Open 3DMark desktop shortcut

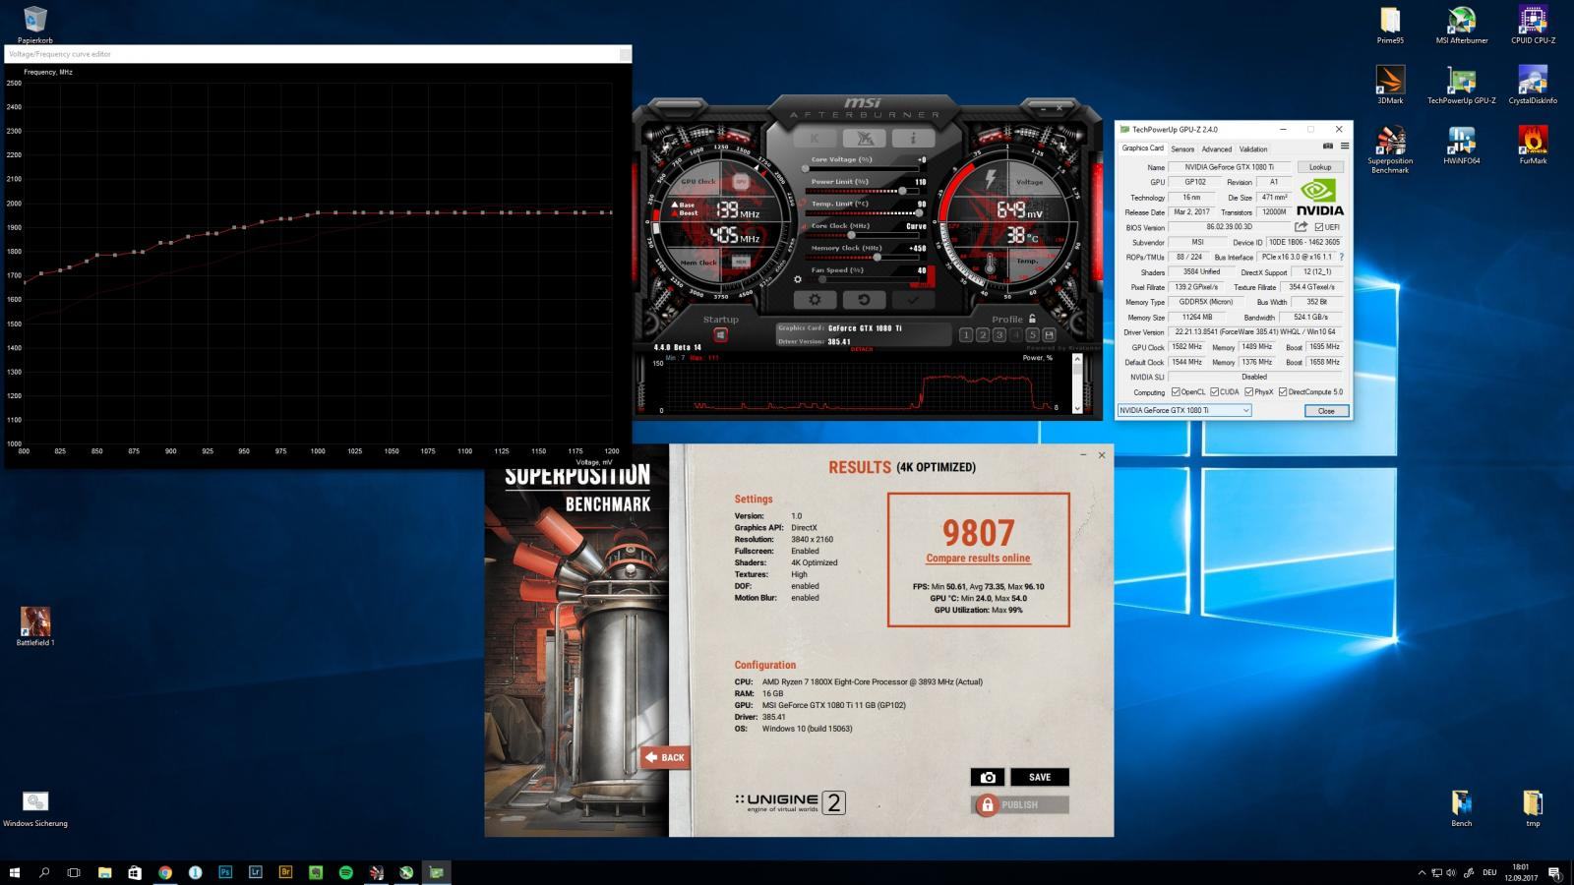(x=1390, y=85)
